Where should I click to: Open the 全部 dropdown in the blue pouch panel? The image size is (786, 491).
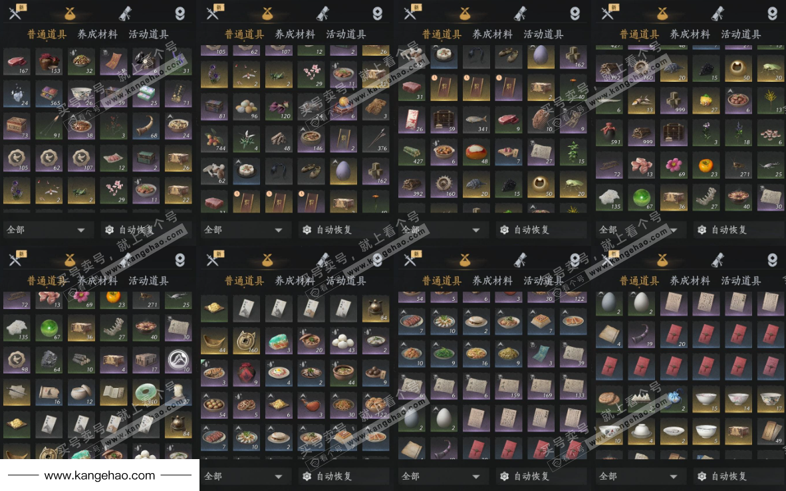[x=638, y=476]
